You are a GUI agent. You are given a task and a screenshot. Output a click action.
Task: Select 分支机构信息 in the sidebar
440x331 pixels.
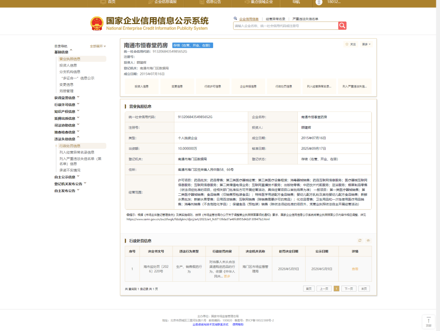(70, 72)
